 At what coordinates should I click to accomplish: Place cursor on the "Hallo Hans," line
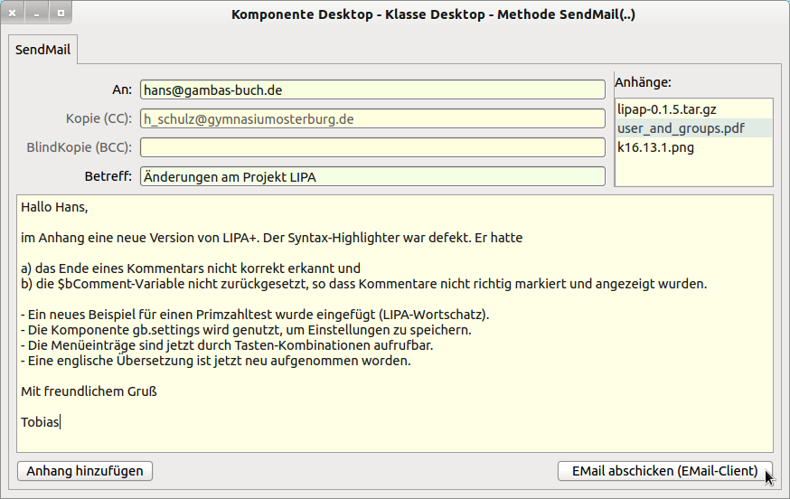(54, 208)
